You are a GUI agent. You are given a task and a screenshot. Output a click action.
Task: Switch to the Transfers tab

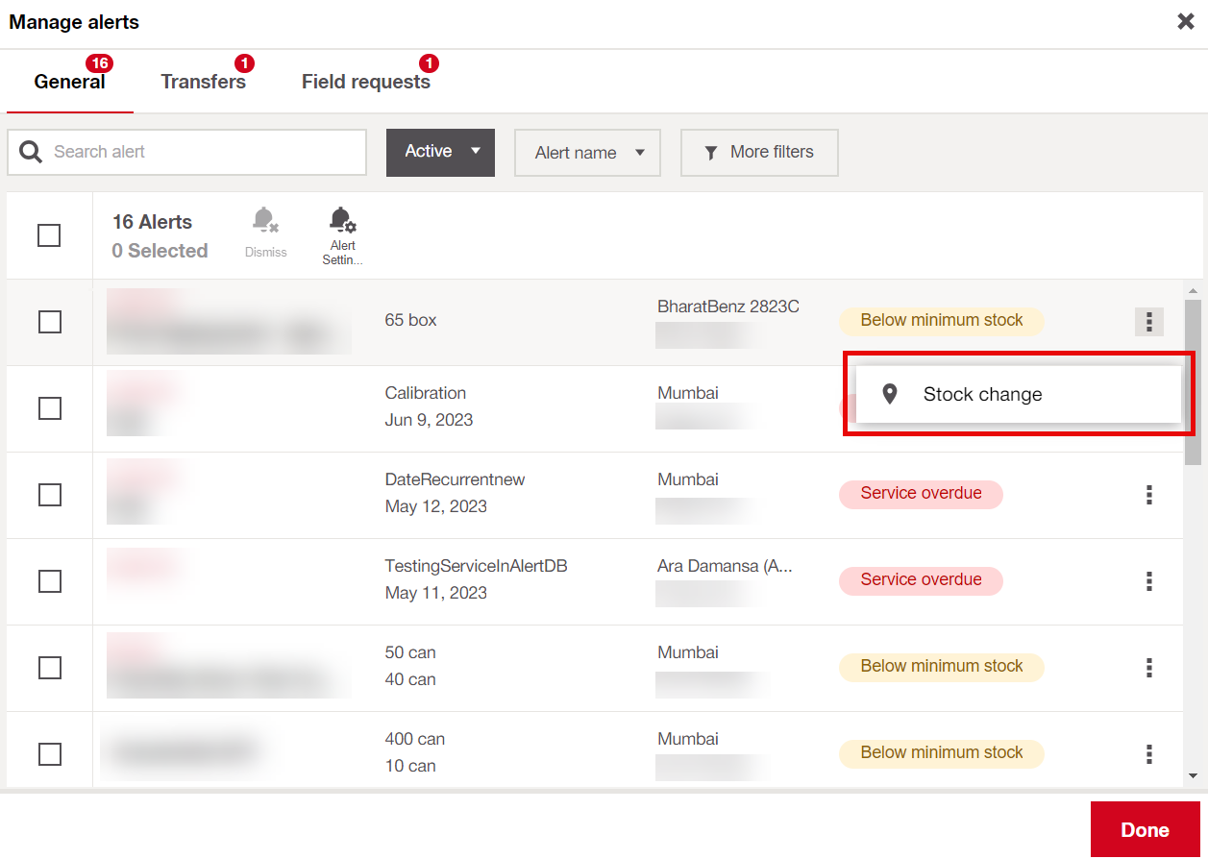203,83
